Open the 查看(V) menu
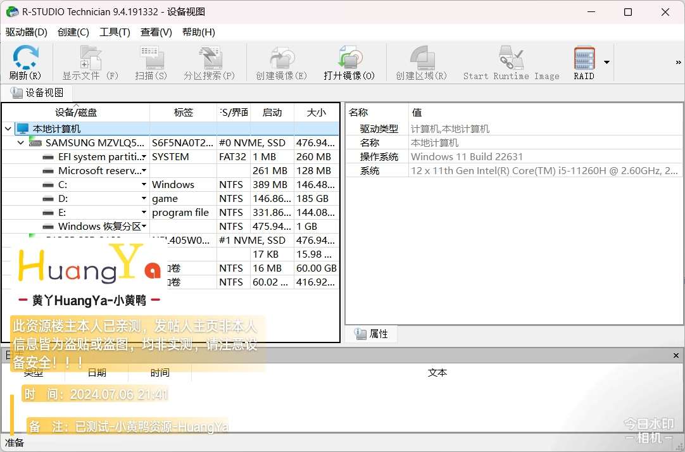 [156, 32]
